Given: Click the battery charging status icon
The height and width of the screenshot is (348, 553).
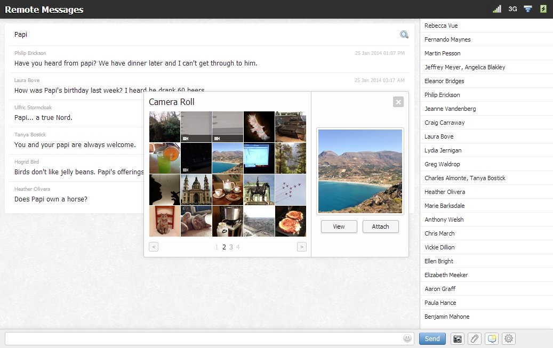Looking at the screenshot, I should [543, 9].
